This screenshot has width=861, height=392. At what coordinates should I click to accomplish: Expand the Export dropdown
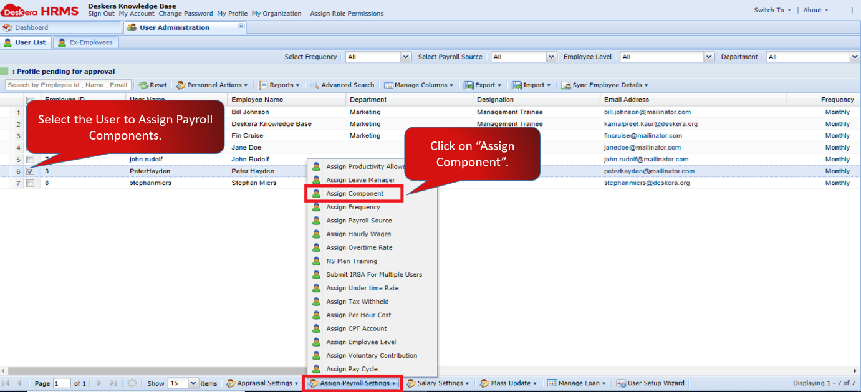(x=483, y=85)
